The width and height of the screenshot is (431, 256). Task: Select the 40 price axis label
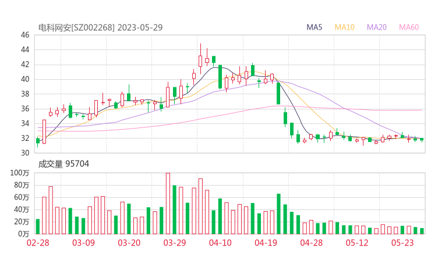click(25, 79)
